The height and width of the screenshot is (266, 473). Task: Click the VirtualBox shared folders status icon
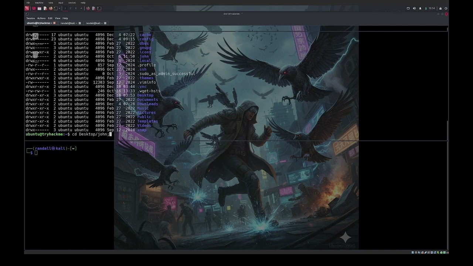[429, 253]
